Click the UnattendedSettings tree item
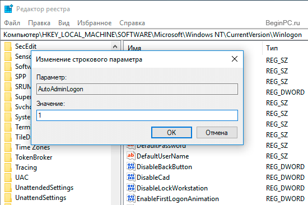308x205 pixels. [44, 188]
